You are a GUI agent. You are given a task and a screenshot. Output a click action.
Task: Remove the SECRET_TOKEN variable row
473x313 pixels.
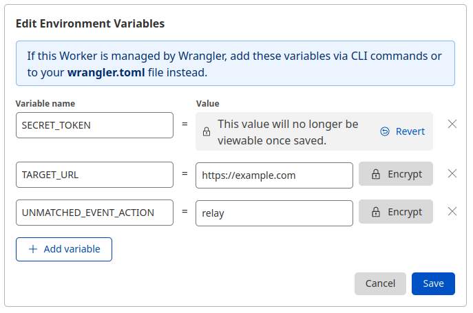(x=452, y=125)
